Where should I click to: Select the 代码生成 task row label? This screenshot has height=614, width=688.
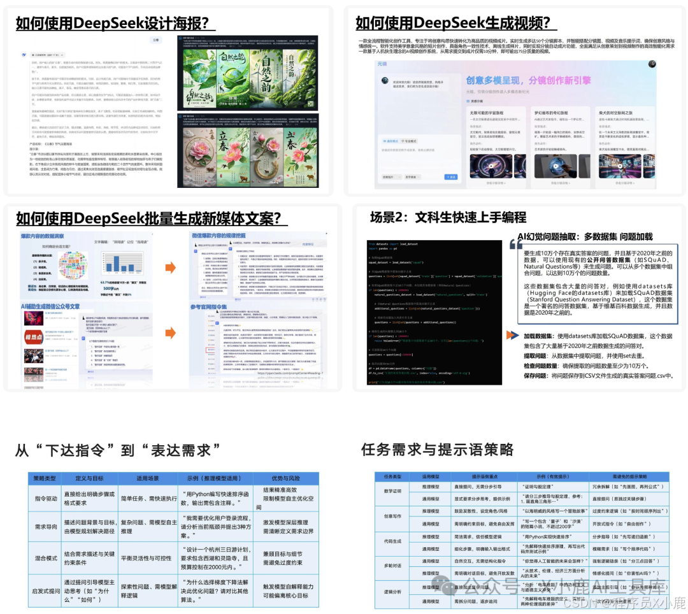click(392, 541)
